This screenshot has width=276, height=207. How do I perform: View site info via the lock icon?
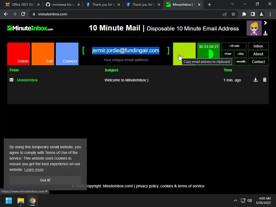pyautogui.click(x=34, y=14)
